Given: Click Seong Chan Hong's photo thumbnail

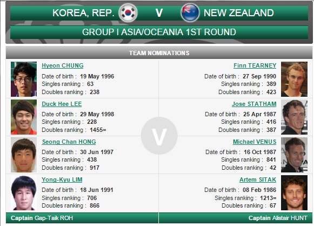Looking at the screenshot, I should pos(24,155).
